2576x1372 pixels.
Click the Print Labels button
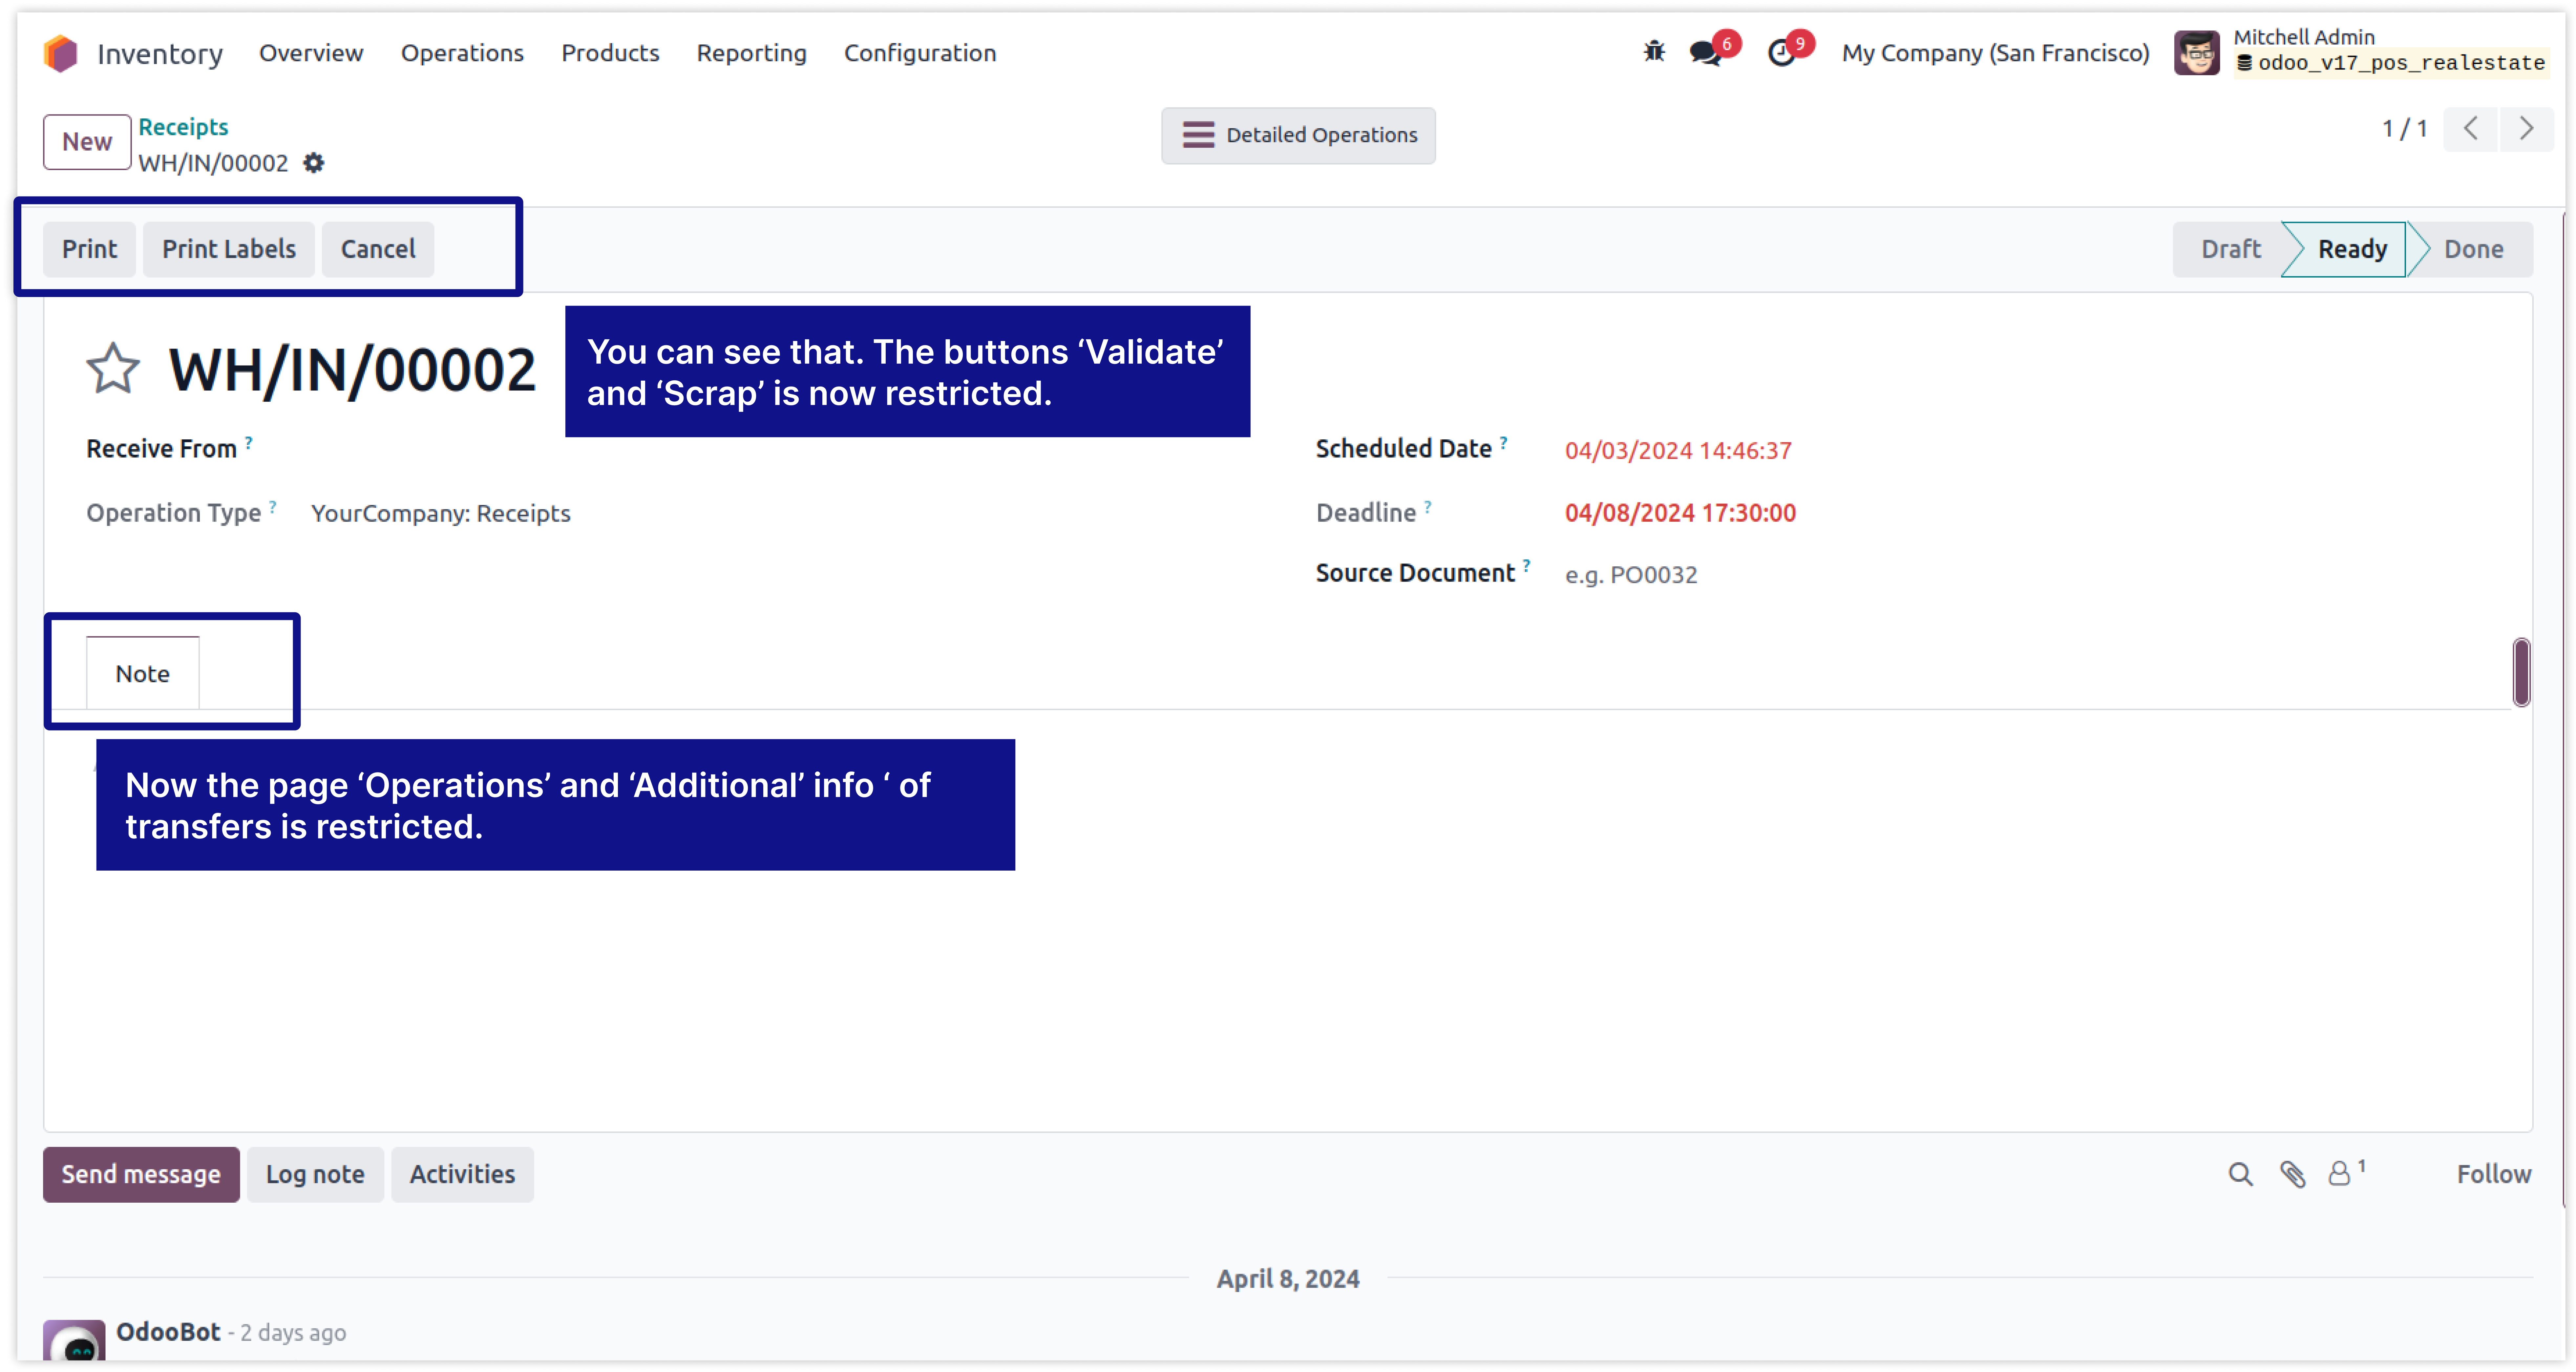click(229, 249)
